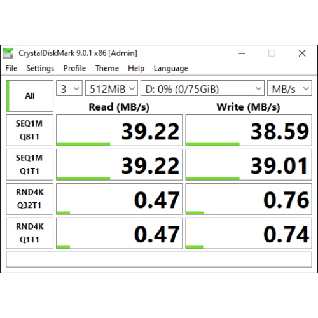
Task: Start the RND4K Q32T1 test
Action: coord(29,199)
